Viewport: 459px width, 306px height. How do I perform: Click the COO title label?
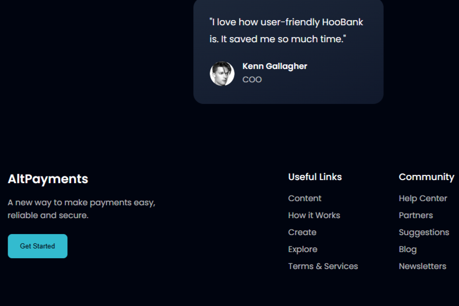[x=252, y=79]
